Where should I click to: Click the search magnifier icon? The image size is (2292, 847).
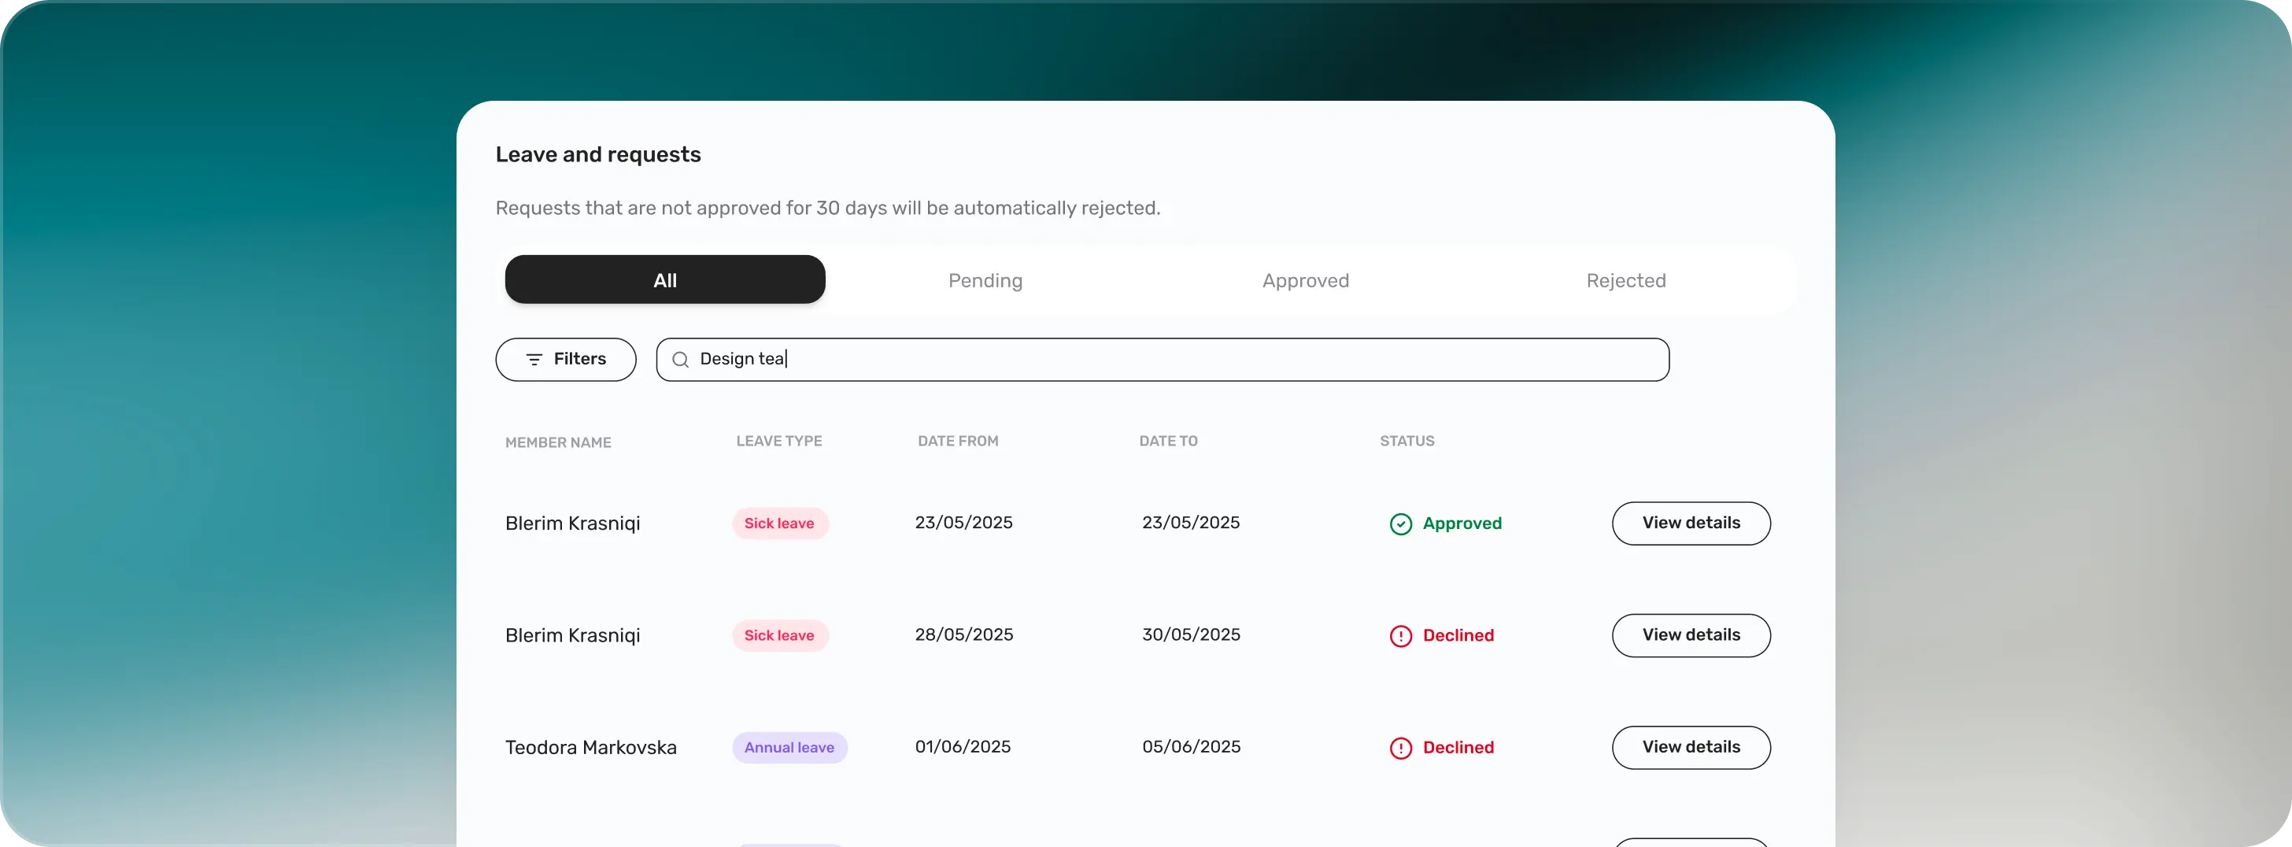[x=681, y=360]
